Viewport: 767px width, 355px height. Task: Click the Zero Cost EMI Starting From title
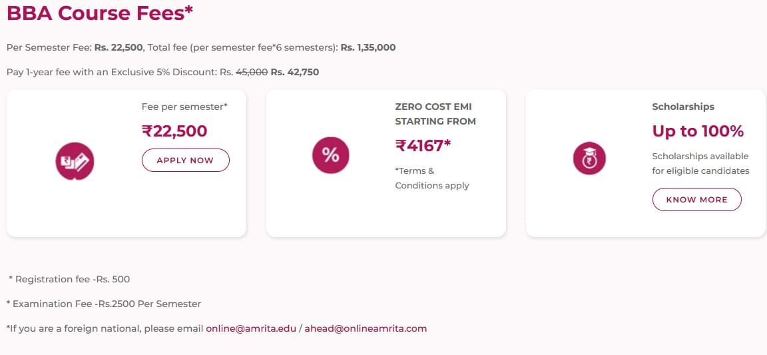coord(435,114)
